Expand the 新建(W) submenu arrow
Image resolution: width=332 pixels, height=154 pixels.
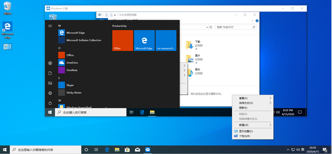click(270, 125)
